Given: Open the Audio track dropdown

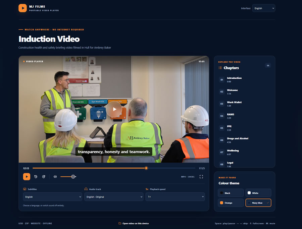Looking at the screenshot, I should [114, 197].
